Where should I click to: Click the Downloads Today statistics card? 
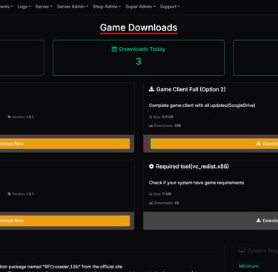pos(139,58)
